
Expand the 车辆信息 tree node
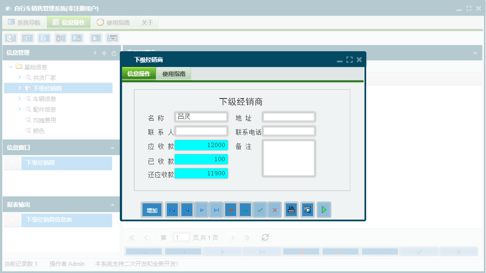(x=19, y=99)
